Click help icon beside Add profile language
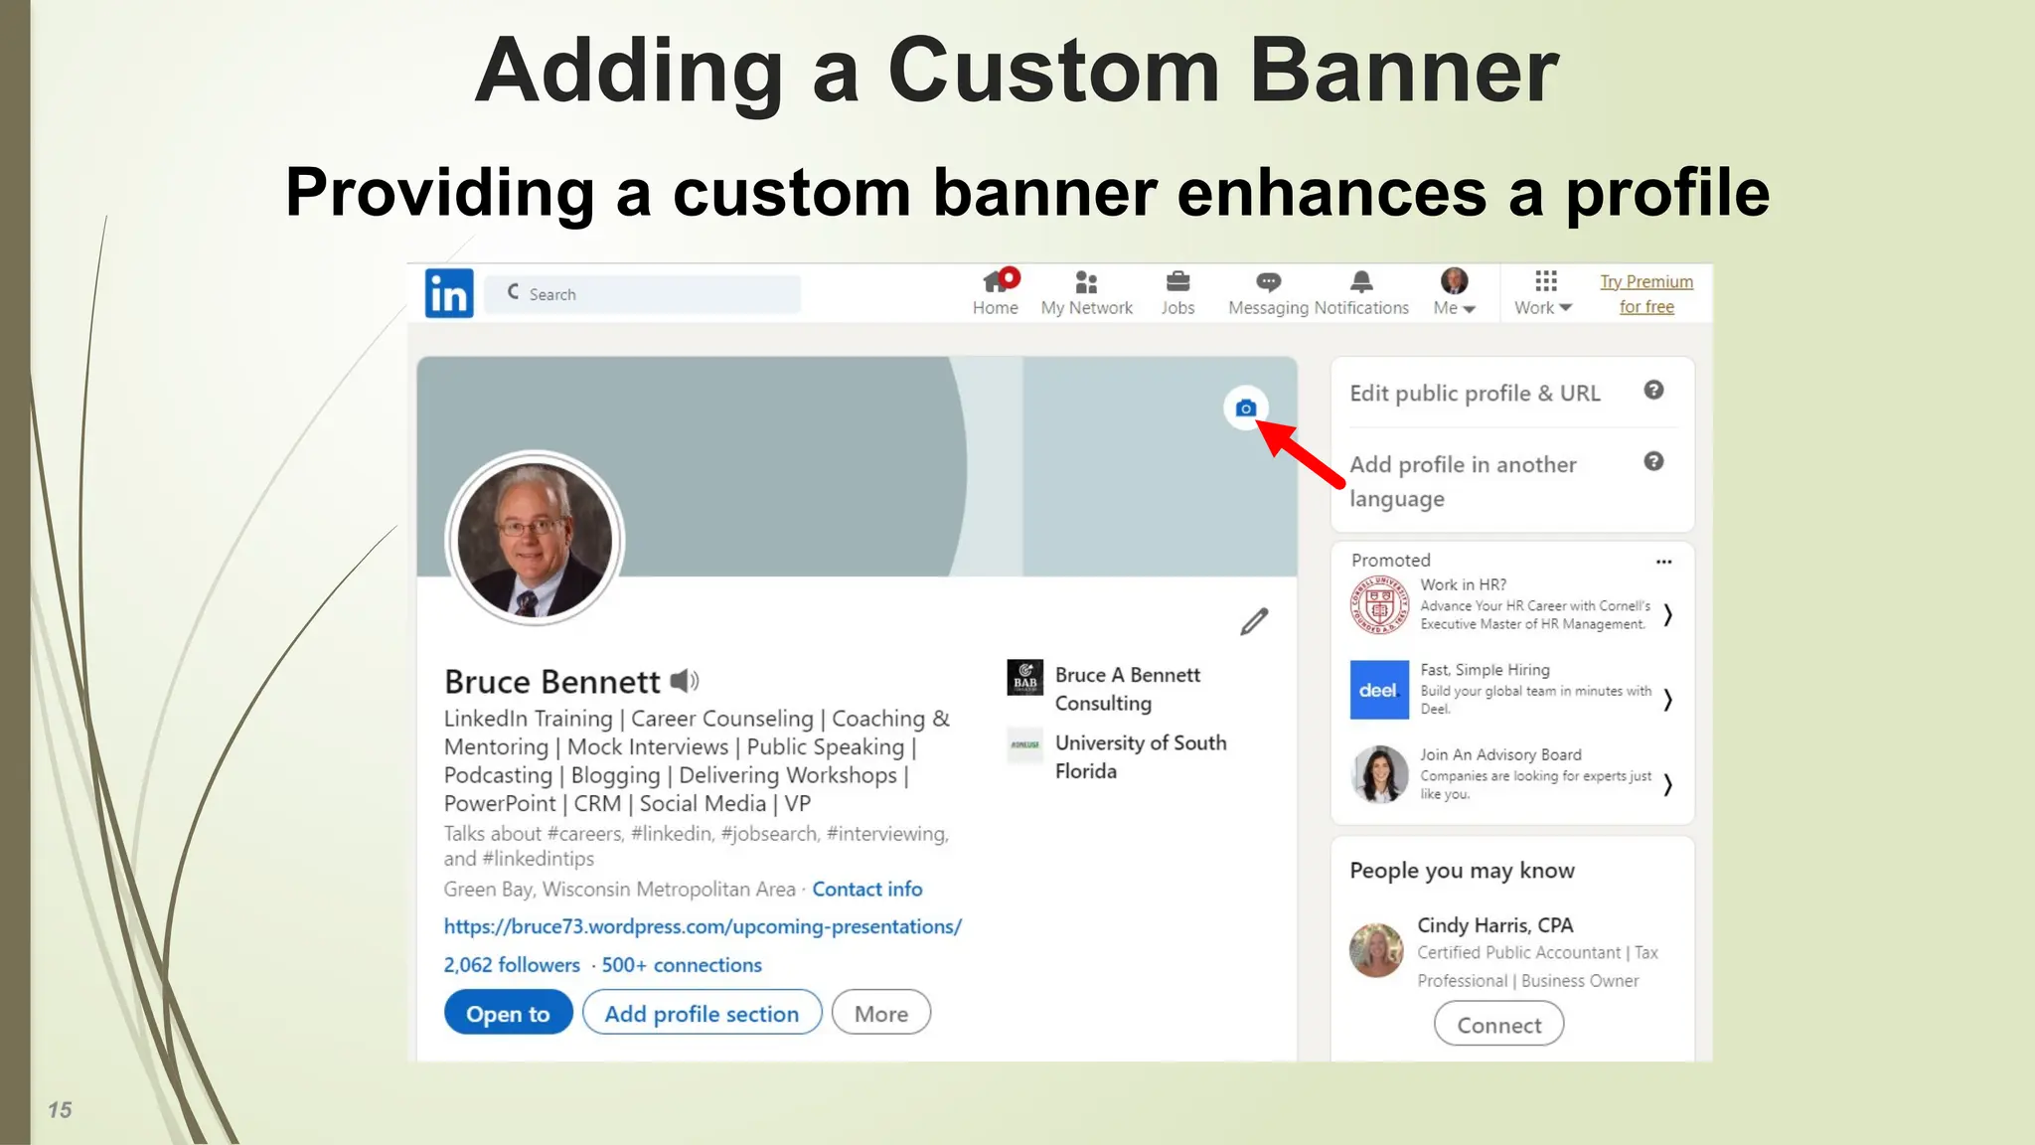 point(1653,461)
